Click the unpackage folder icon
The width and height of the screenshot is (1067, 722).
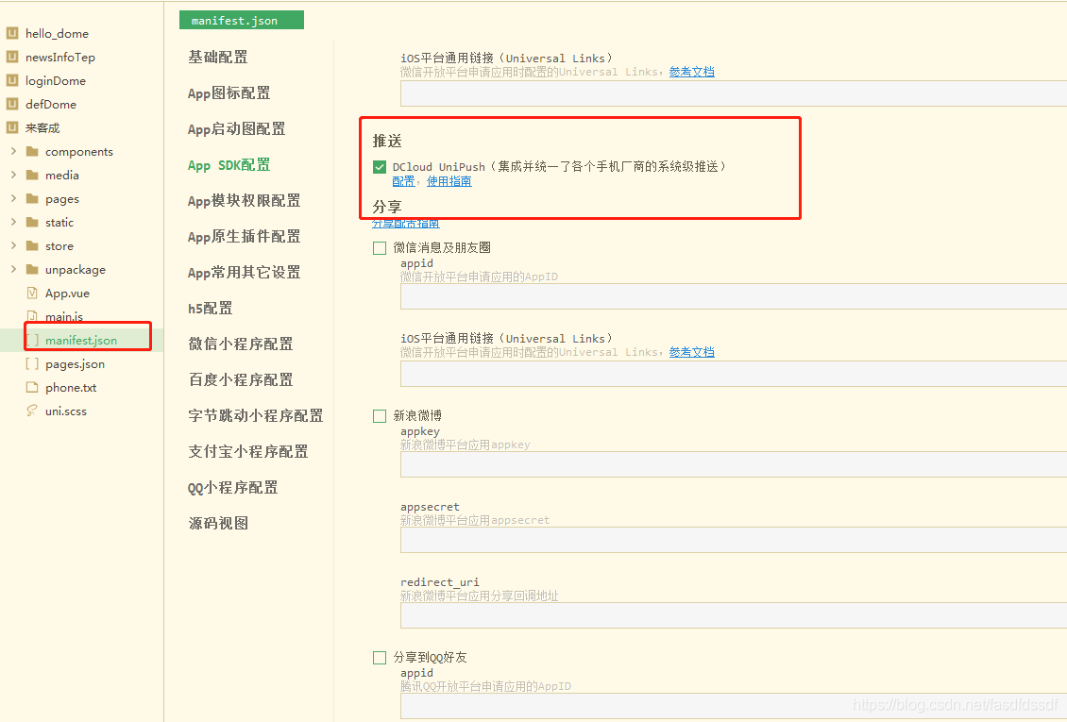pos(32,269)
